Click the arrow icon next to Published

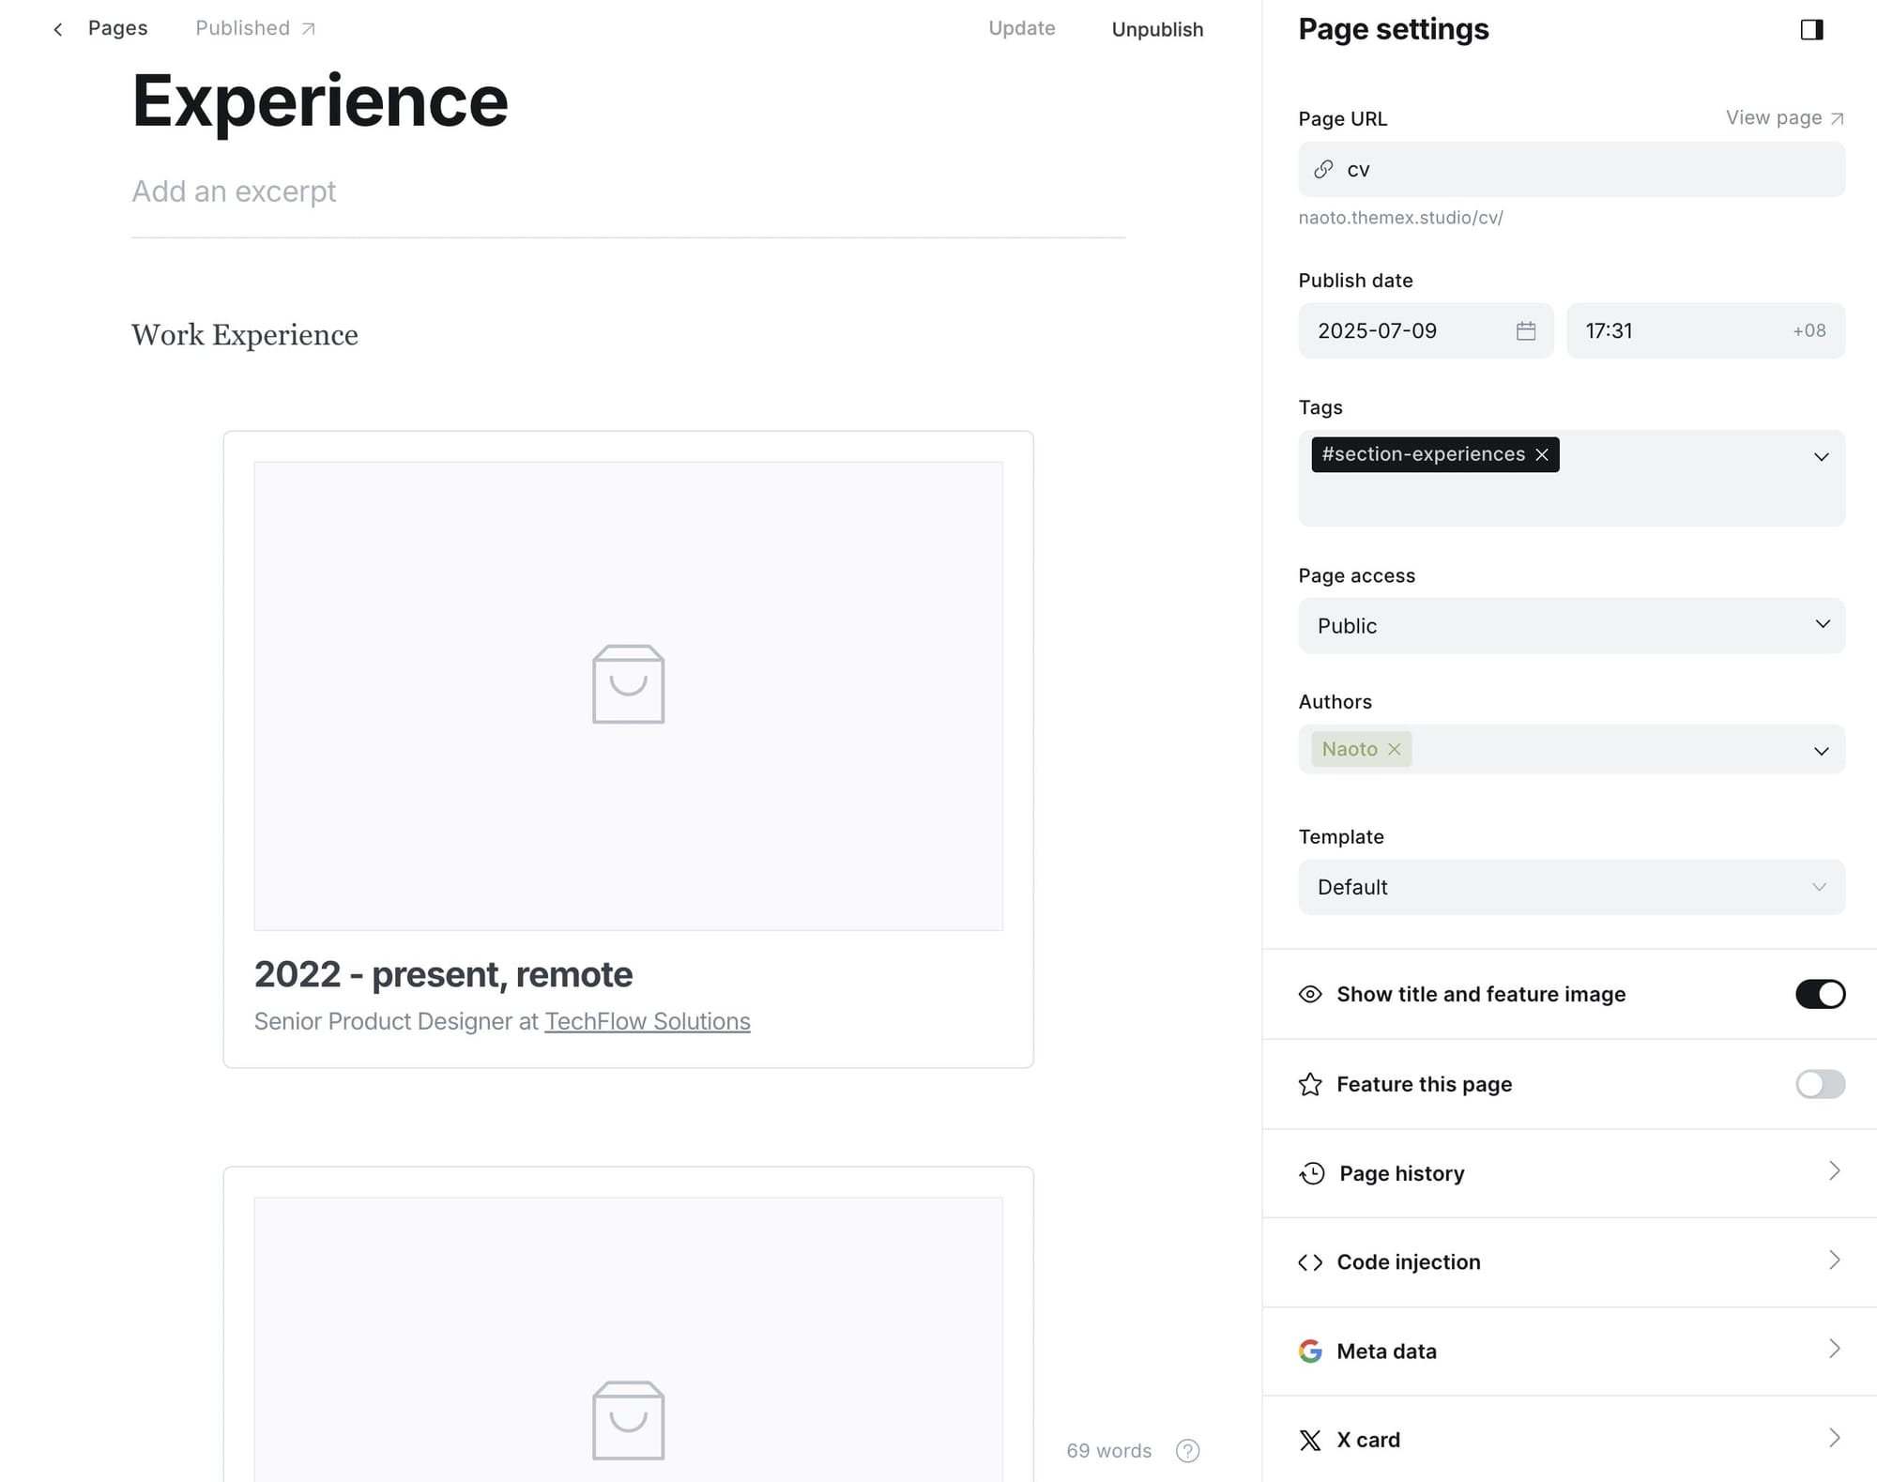click(x=308, y=29)
